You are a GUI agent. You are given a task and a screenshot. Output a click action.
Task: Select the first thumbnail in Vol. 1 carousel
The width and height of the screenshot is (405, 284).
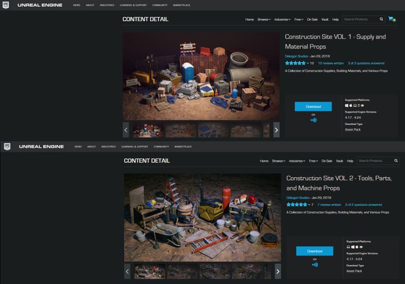148,130
